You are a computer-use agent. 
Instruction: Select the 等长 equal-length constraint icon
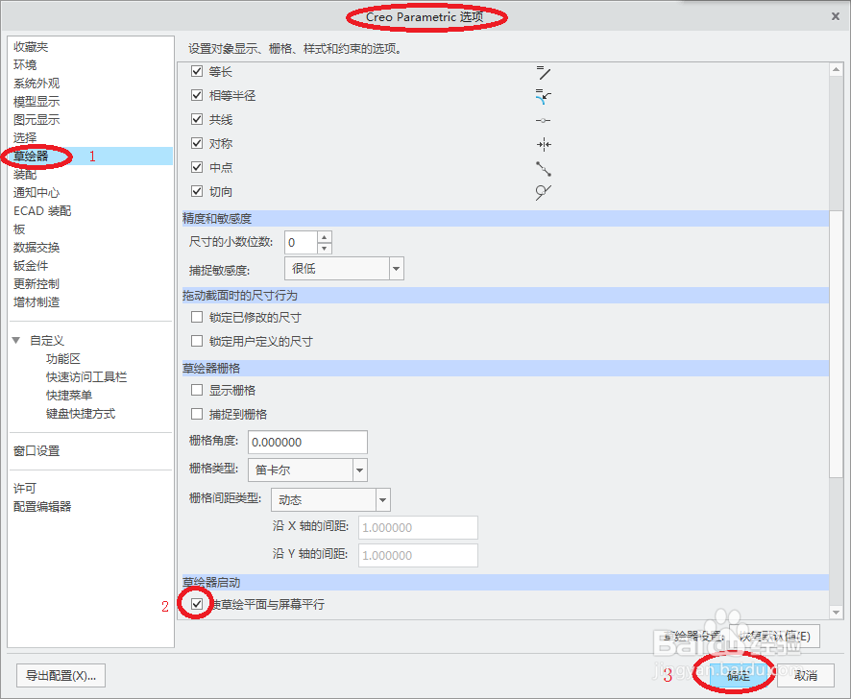(544, 72)
